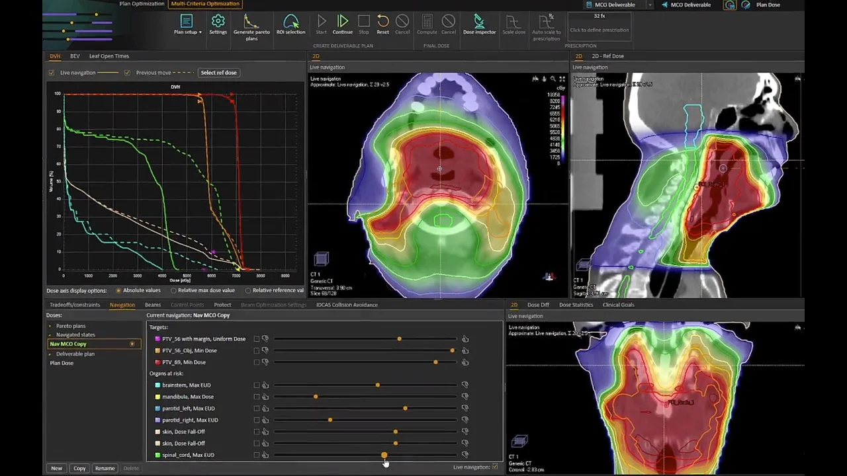This screenshot has width=847, height=476.
Task: Open the Beams tab
Action: click(153, 305)
